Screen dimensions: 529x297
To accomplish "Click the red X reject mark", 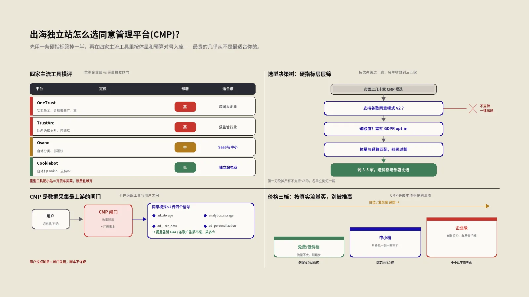I will [473, 108].
